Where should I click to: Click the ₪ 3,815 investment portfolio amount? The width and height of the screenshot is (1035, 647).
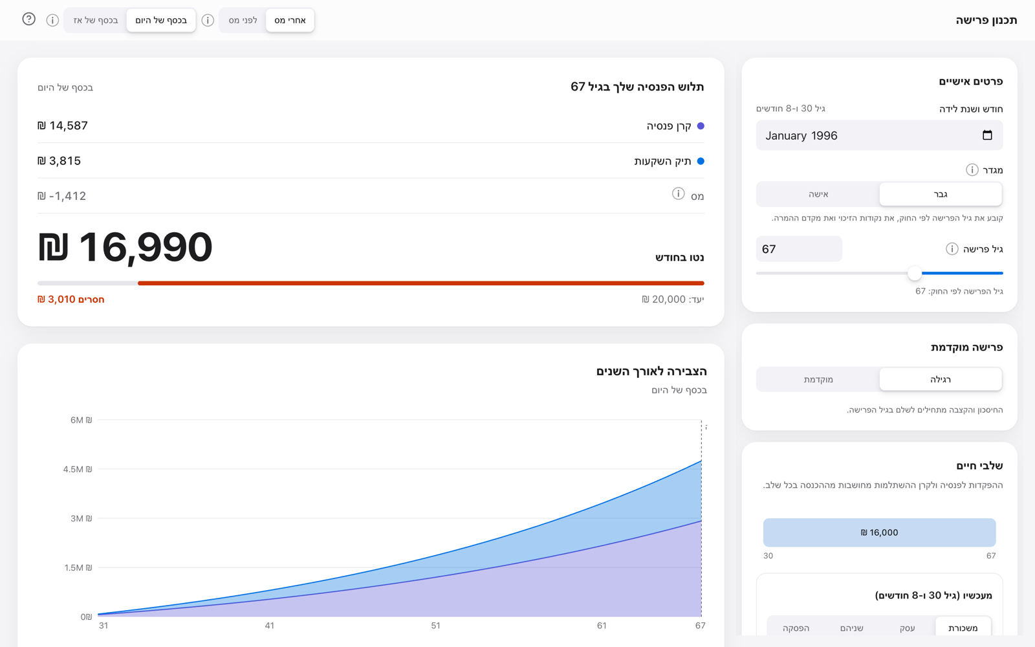pos(59,160)
